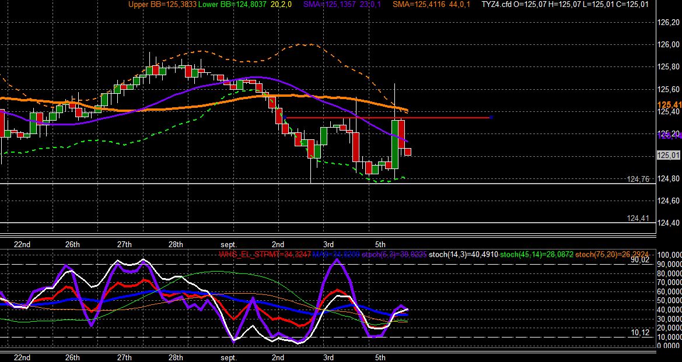This screenshot has height=362, width=682.
Task: Click 27th on the stochastic panel date axis
Action: 124,358
